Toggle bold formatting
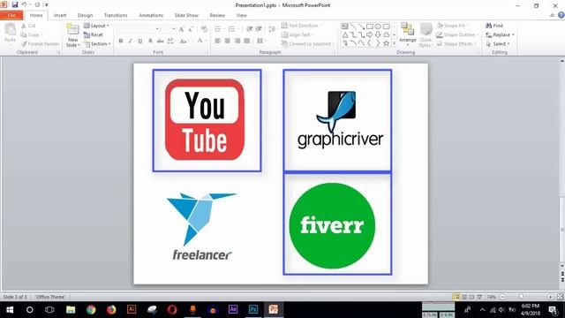The height and width of the screenshot is (318, 565). (121, 41)
